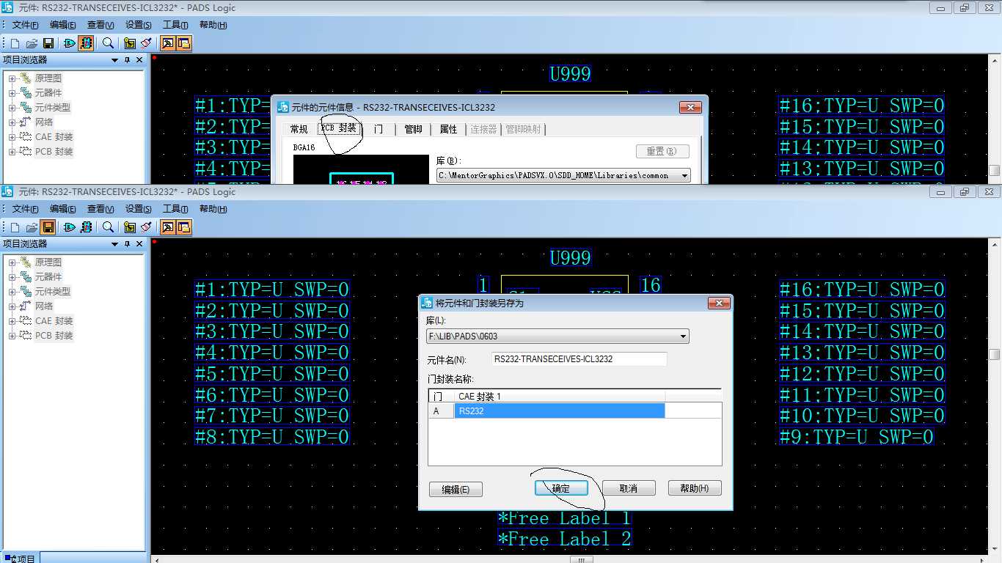Expand CAE 封装 node in lower window tree
Screen dimensions: 1002x563
12,321
